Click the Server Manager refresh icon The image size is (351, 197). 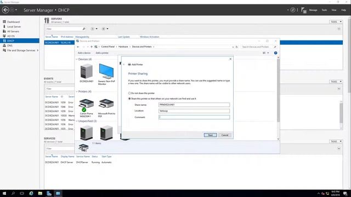(292, 10)
